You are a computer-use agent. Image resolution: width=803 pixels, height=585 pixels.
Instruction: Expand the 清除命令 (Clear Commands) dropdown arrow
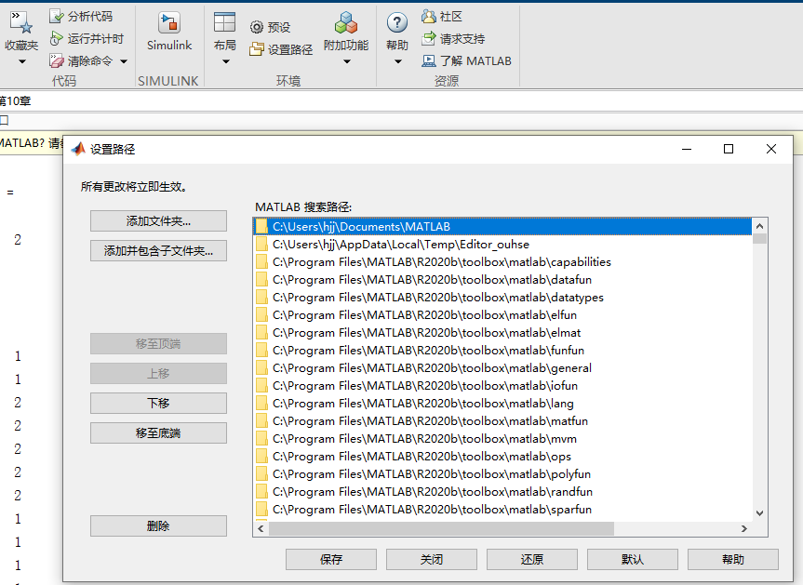[126, 60]
